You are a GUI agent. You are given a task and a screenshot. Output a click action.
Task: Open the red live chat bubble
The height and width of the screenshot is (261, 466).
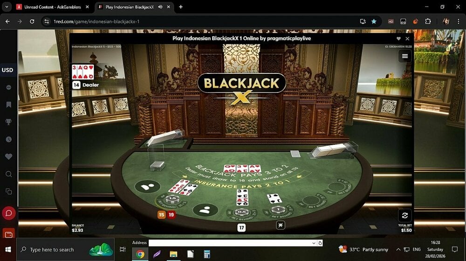pos(8,213)
